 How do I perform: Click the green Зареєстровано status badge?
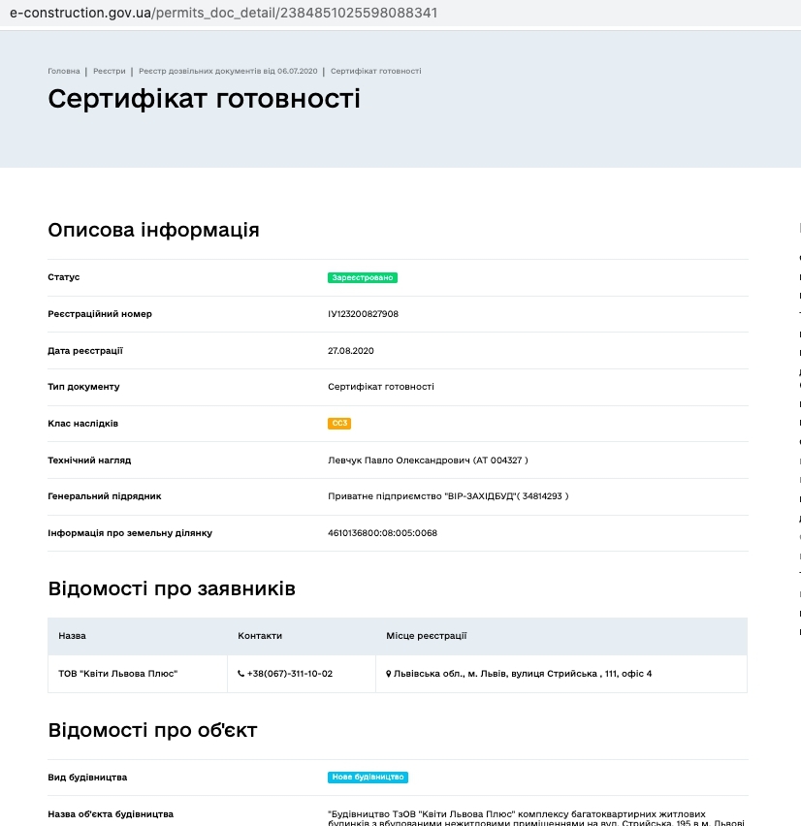click(363, 277)
